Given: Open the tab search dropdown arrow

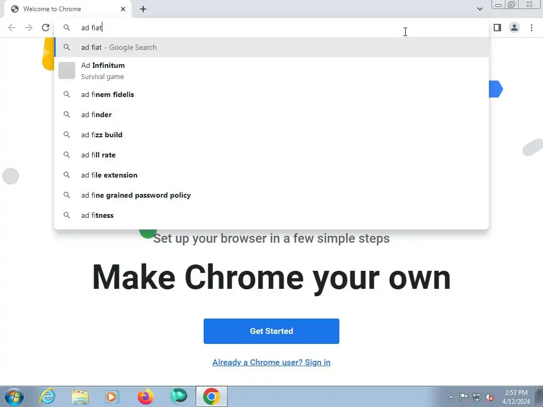Looking at the screenshot, I should [479, 9].
